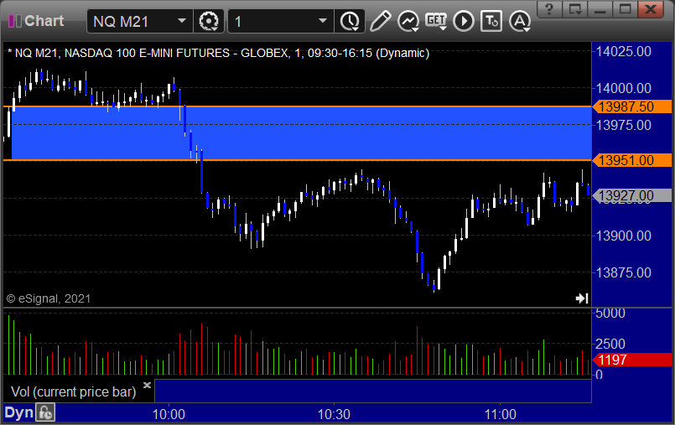Screen dimensions: 675x425
Task: Select the orange 13987.50 price marker
Action: point(632,106)
